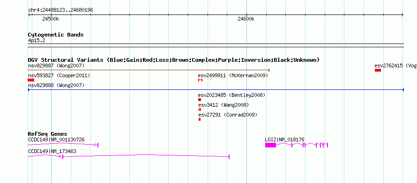Click variant label esv27291 (Conrad2009)

(228, 115)
